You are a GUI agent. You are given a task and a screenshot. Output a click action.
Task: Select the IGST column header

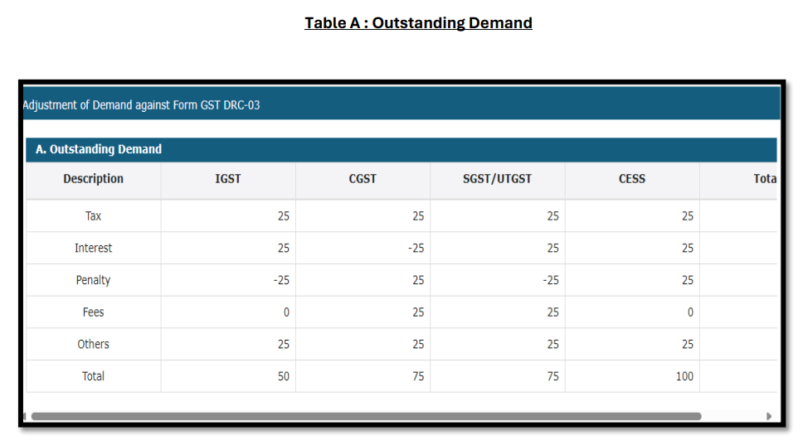[228, 179]
